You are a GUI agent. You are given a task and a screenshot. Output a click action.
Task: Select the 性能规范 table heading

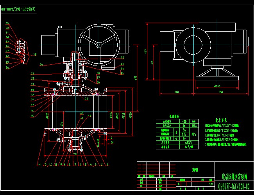174,117
